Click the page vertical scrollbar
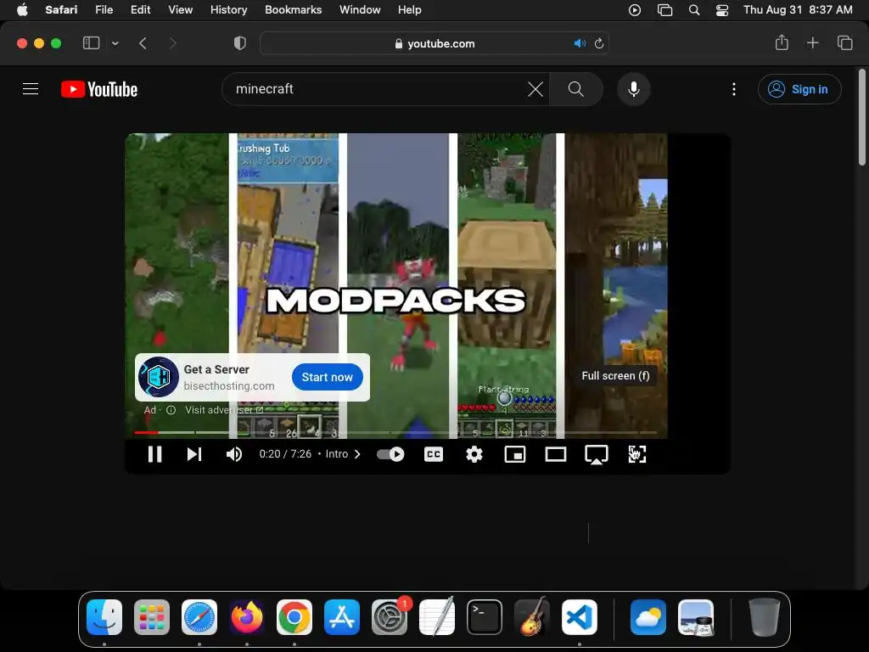 (x=862, y=117)
